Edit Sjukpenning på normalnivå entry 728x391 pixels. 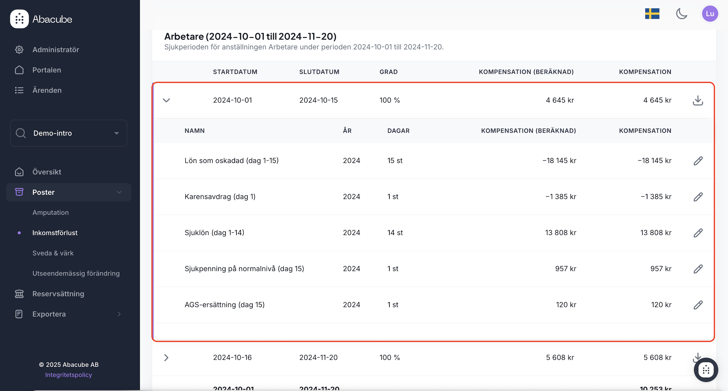(698, 269)
